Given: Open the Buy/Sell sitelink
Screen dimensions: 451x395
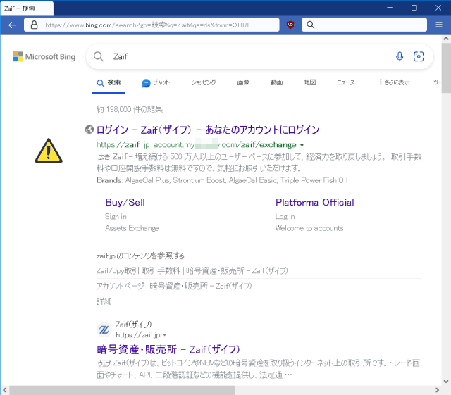Looking at the screenshot, I should (x=125, y=202).
